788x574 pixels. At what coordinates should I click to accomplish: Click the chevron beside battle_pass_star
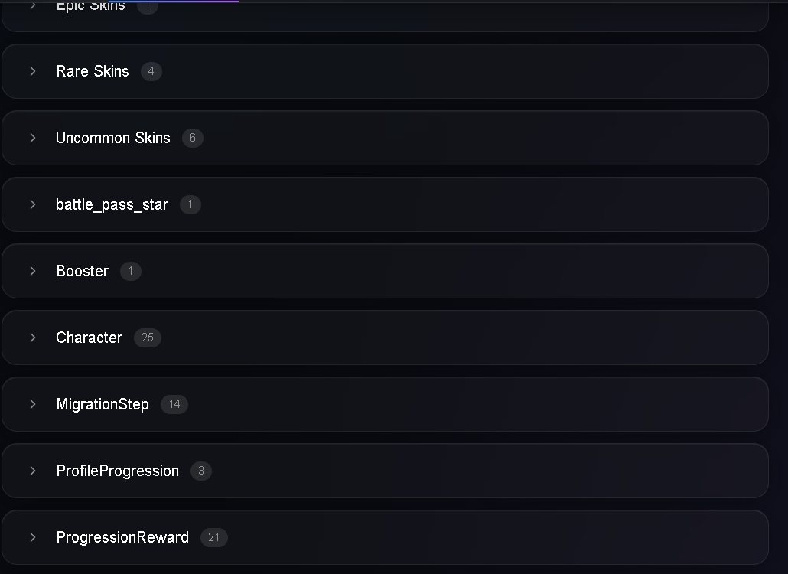pyautogui.click(x=33, y=204)
